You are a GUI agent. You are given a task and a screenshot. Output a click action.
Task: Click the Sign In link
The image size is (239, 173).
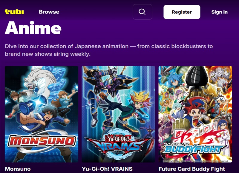coord(219,12)
